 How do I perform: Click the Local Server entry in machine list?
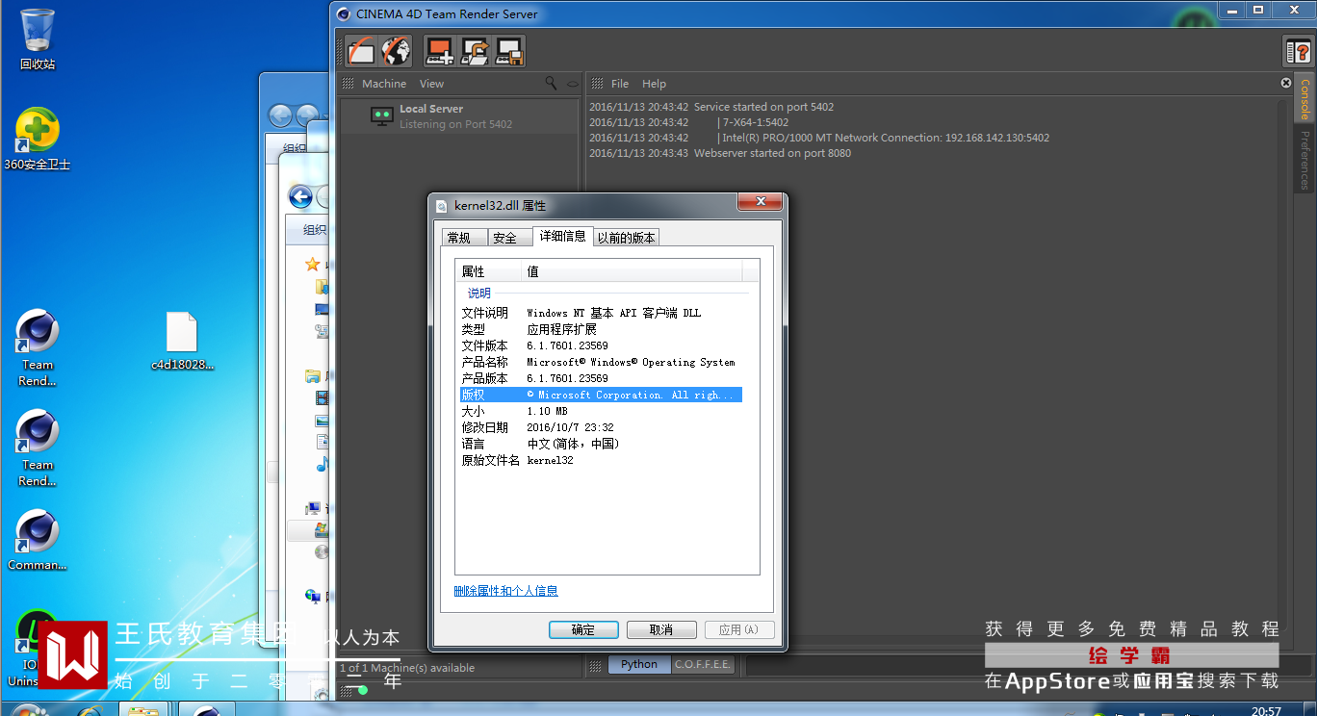point(459,116)
